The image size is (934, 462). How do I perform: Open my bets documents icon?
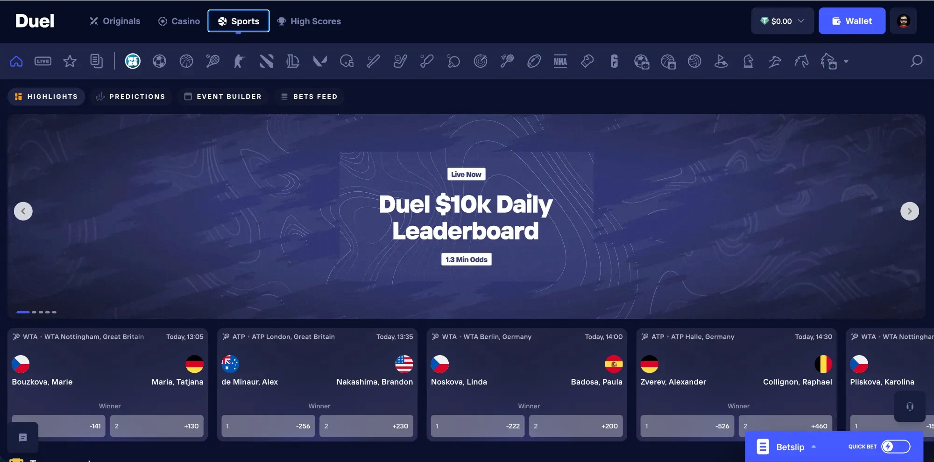(97, 61)
